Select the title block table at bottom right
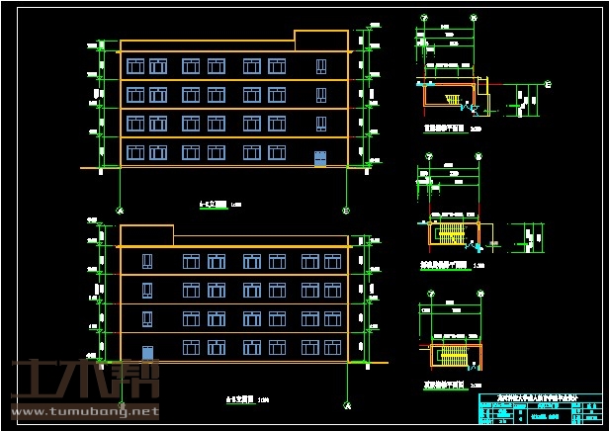The height and width of the screenshot is (431, 609). point(540,410)
